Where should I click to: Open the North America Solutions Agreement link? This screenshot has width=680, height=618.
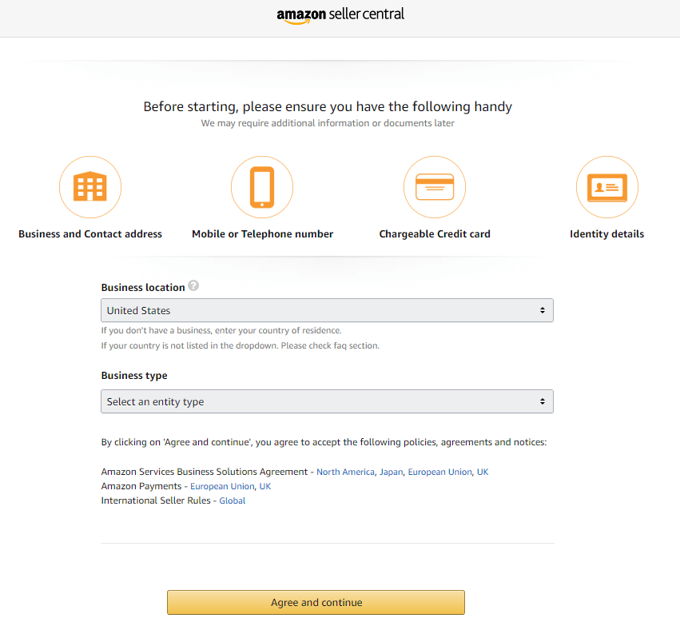tap(344, 472)
